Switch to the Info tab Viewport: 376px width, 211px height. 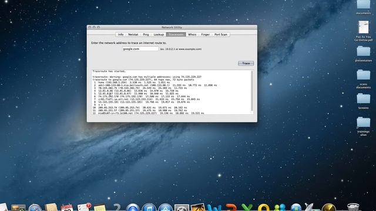pos(120,35)
